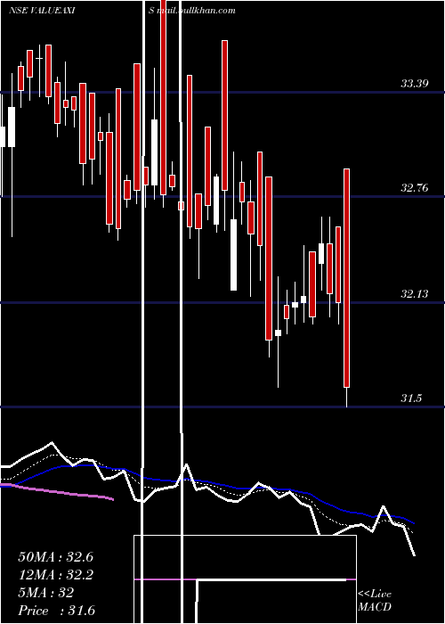This screenshot has height=624, width=445.
Task: Click the 32.13 price level label
Action: click(x=415, y=294)
